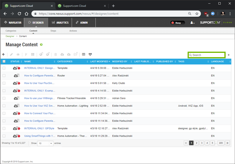Click the next page double-arrow button
235x164 pixels.
[x=227, y=143]
